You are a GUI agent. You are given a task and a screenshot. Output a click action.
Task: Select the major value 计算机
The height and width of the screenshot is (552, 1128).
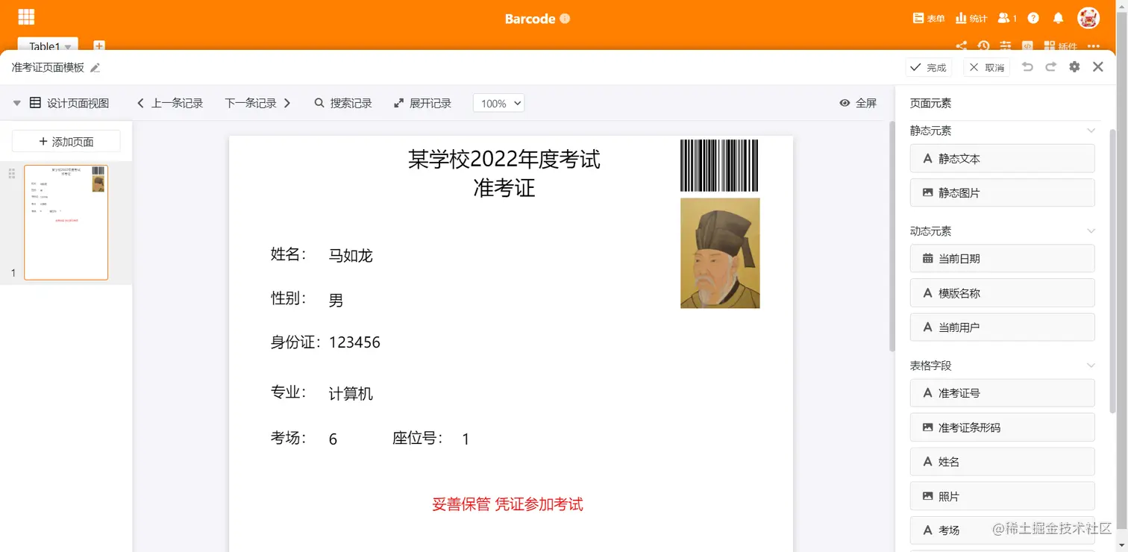[351, 394]
